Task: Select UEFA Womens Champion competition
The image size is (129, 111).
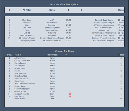Action: [103, 41]
